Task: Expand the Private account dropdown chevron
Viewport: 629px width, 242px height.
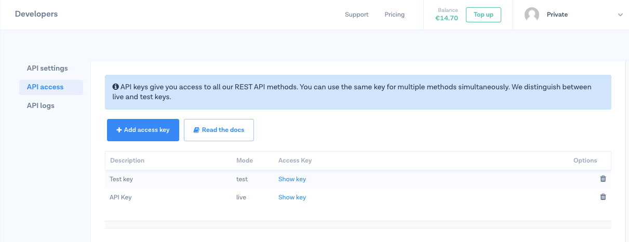Action: click(620, 15)
